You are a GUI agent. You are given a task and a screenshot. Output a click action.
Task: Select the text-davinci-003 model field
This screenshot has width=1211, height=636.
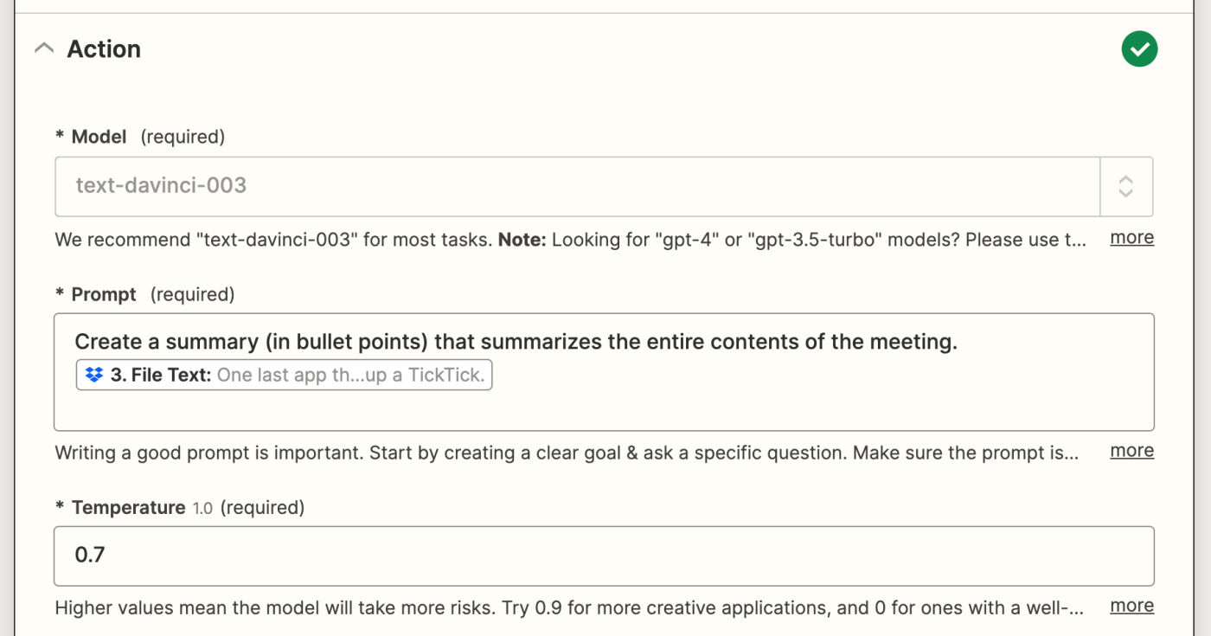click(x=577, y=186)
